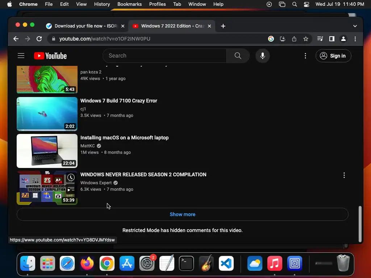This screenshot has width=371, height=278.
Task: Visit the Windows Expert channel
Action: point(96,183)
